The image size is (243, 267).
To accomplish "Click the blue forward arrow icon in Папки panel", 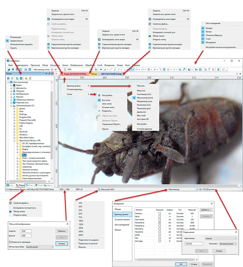I will (21, 78).
